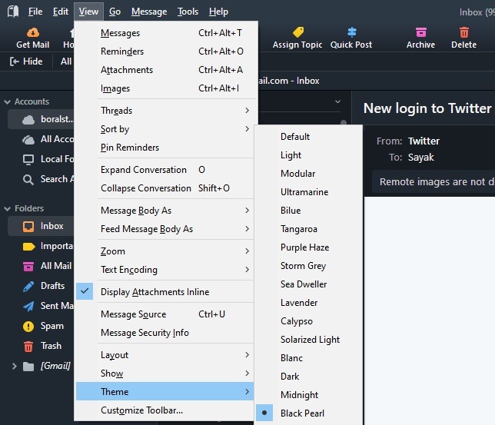This screenshot has height=425, width=495.
Task: Select the Midnight theme option
Action: (299, 395)
